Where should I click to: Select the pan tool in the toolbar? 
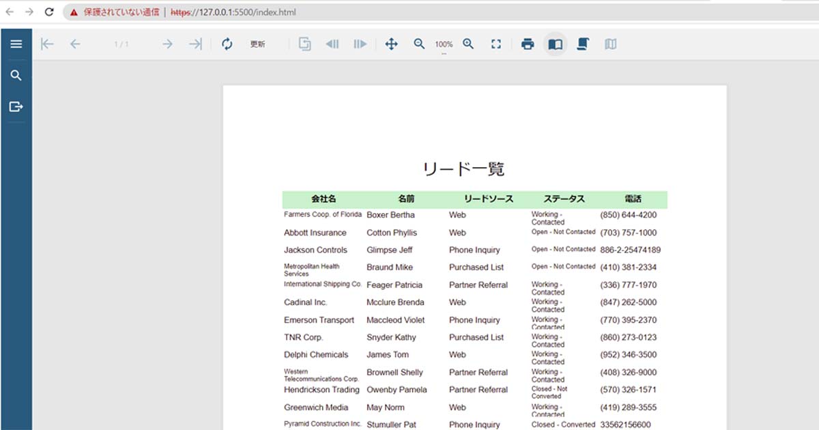click(392, 44)
